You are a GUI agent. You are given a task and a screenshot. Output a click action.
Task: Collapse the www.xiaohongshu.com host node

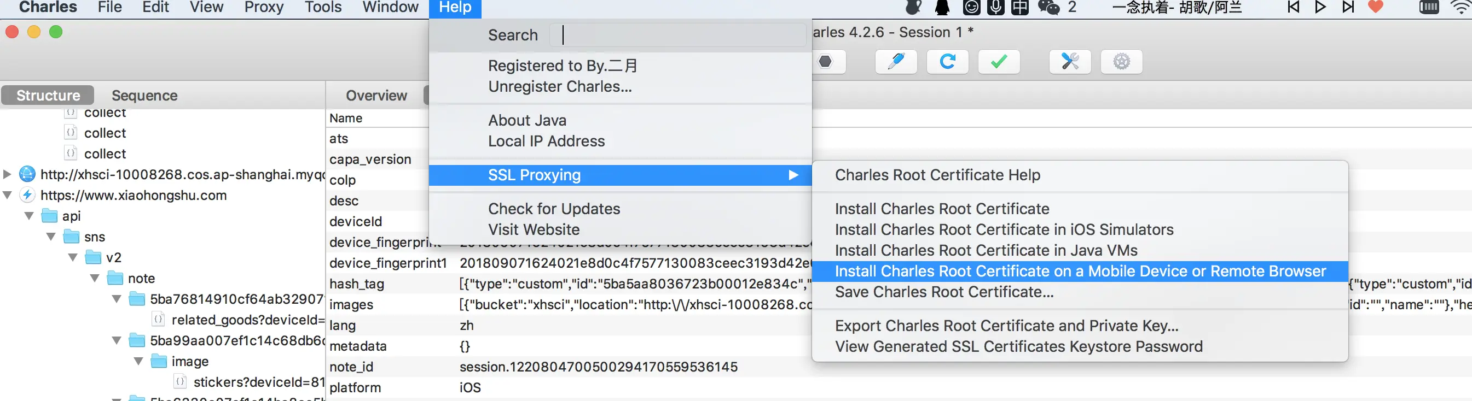tap(8, 195)
